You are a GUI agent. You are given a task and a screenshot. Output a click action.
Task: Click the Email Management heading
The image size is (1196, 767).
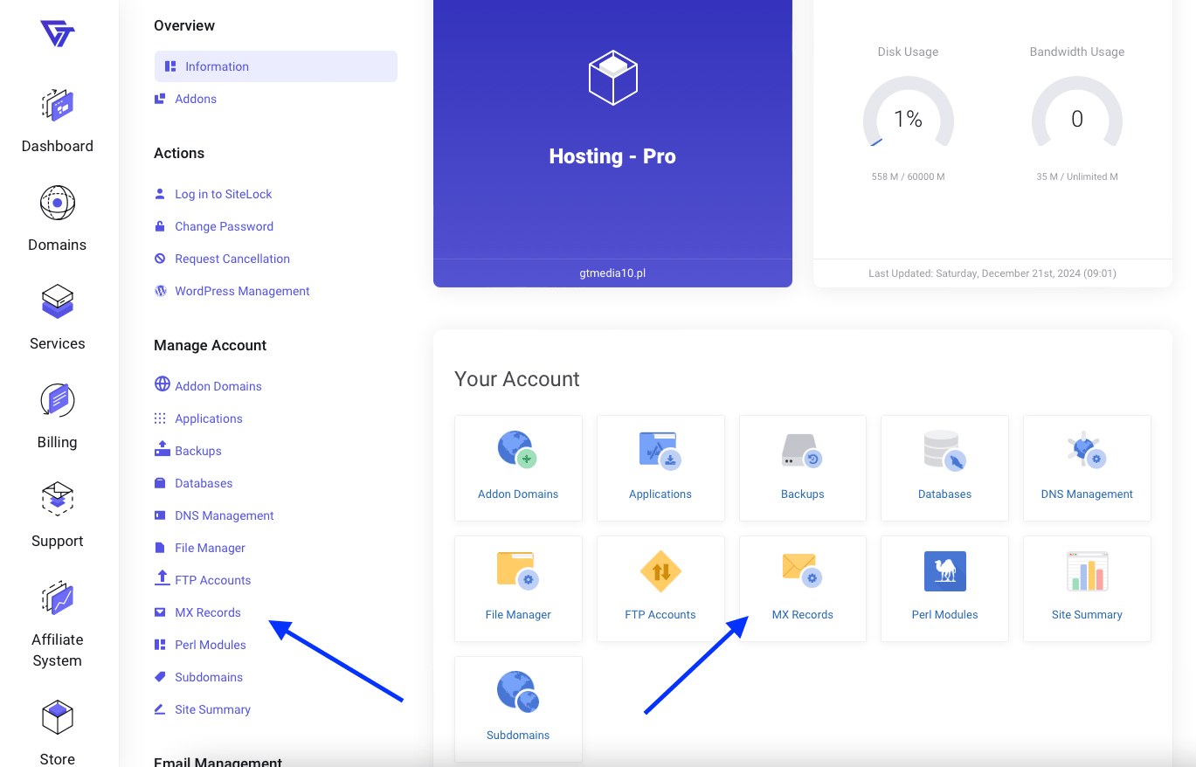[x=218, y=762]
